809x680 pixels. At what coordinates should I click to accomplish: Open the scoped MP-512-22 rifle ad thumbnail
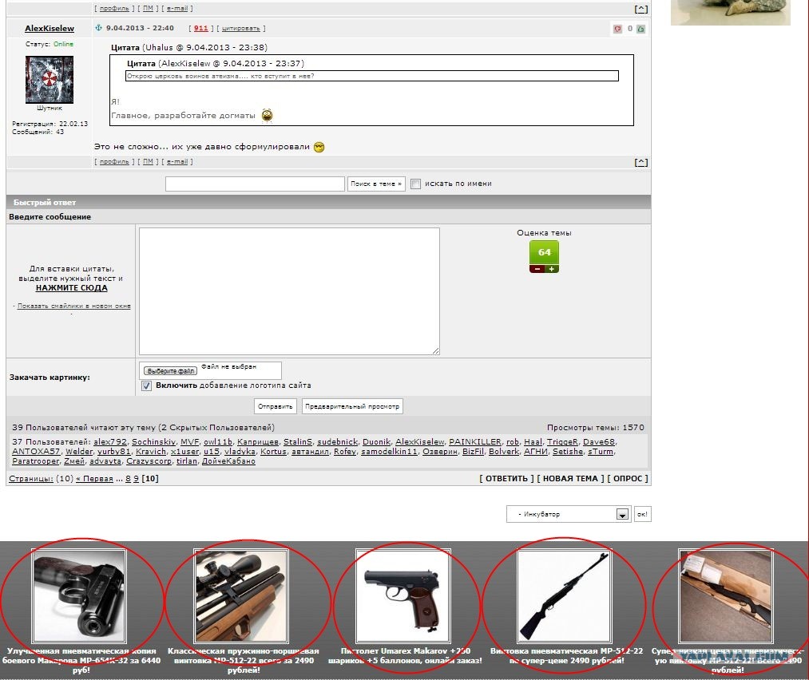241,595
